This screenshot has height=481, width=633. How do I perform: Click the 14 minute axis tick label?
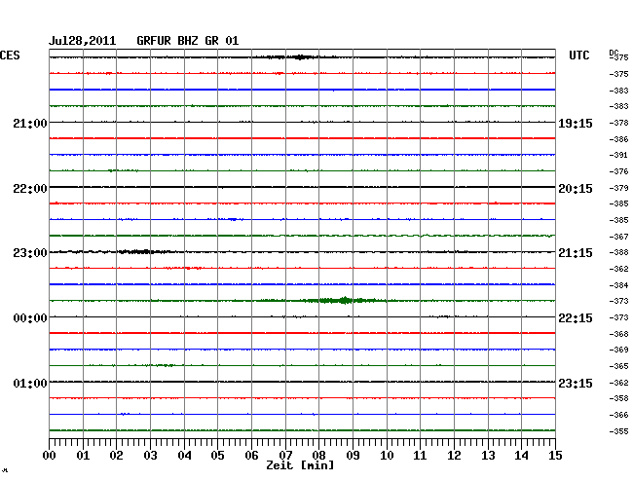pos(521,456)
